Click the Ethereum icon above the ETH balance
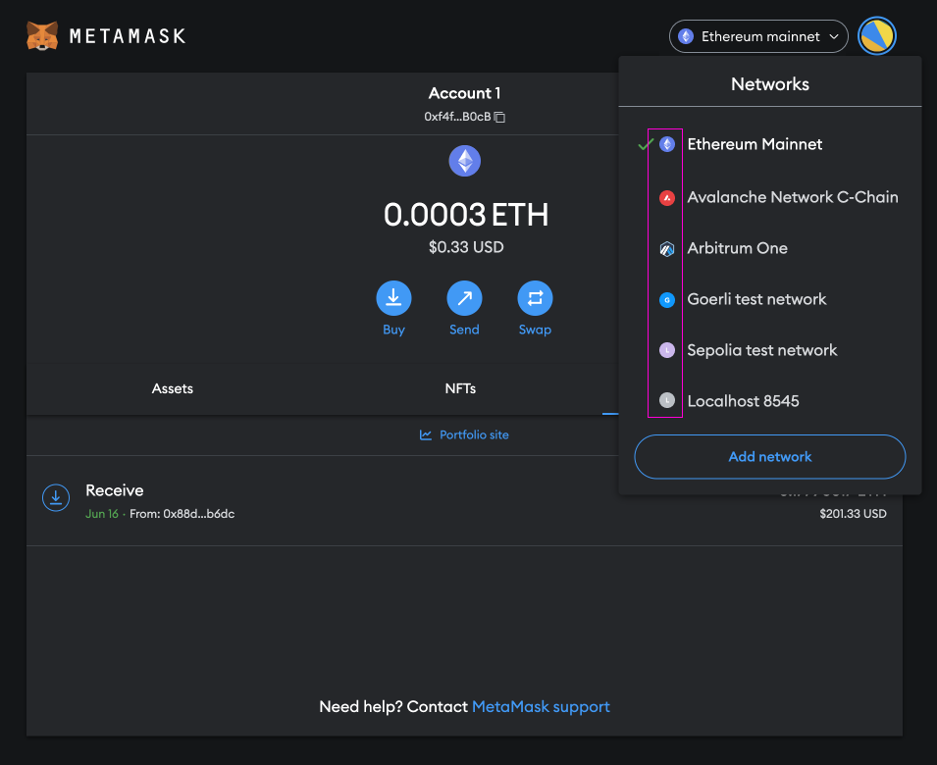The image size is (937, 765). [464, 161]
